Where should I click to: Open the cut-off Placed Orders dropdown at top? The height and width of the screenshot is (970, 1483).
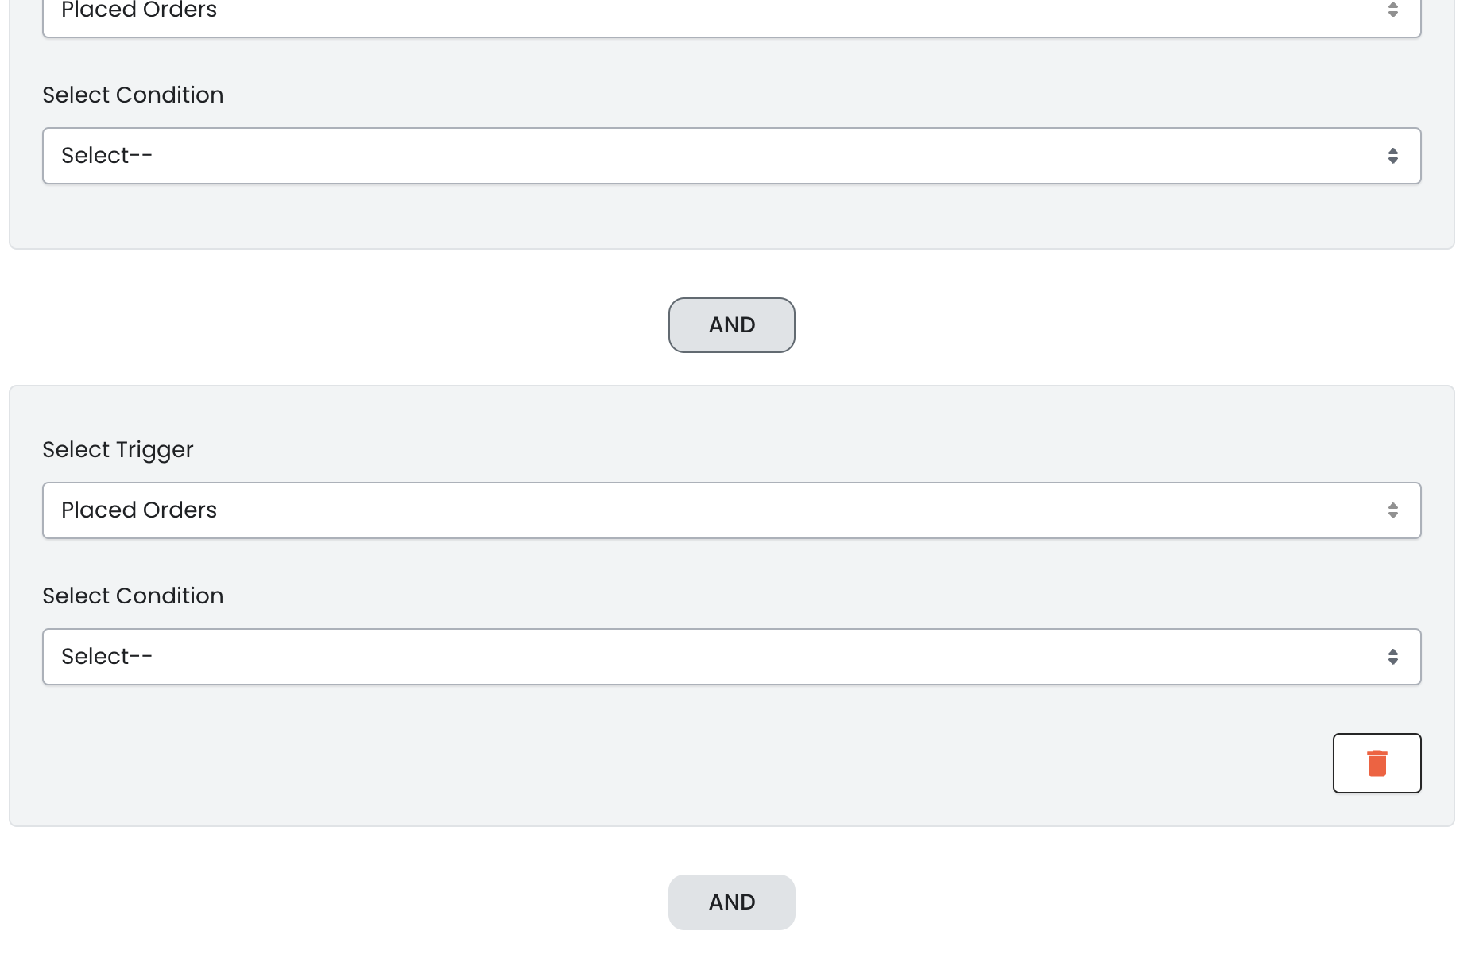[715, 16]
